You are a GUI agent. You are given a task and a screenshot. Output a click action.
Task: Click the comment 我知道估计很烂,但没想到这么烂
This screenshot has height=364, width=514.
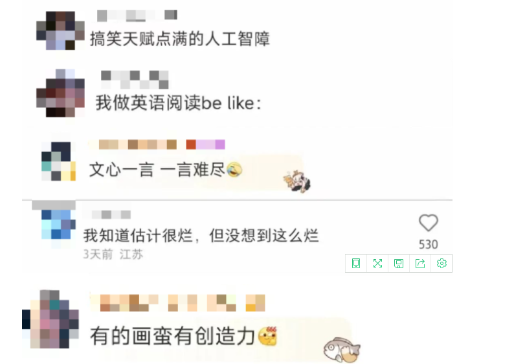[201, 236]
